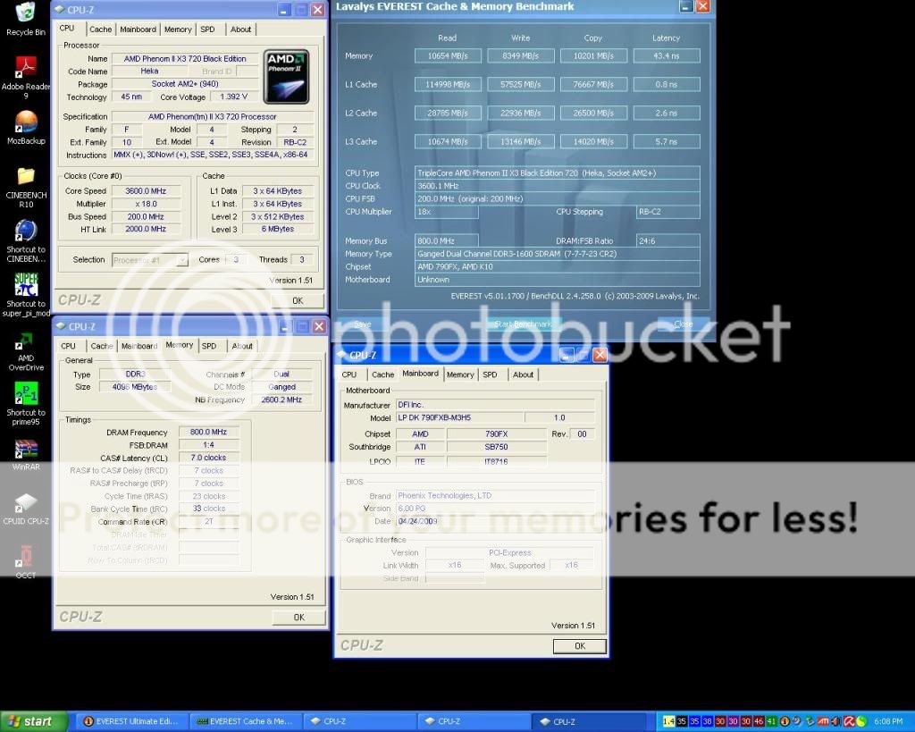915x732 pixels.
Task: Click the Code Name Heka value
Action: tap(149, 72)
